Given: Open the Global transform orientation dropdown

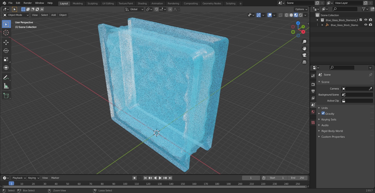Looking at the screenshot, I should tap(134, 9).
